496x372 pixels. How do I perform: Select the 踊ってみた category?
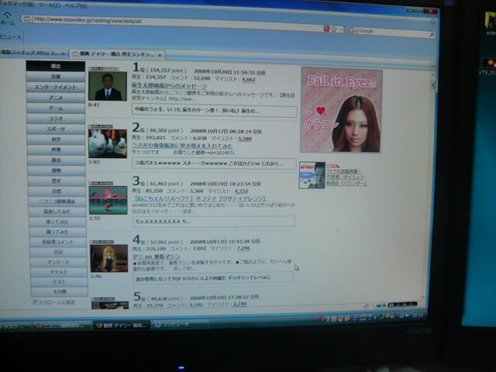pos(57,232)
